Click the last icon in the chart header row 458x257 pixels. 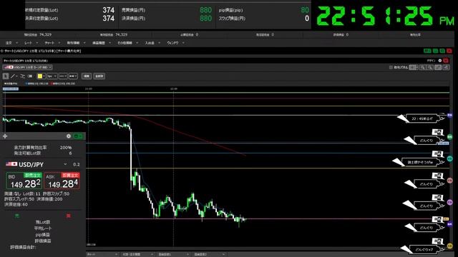pos(446,67)
